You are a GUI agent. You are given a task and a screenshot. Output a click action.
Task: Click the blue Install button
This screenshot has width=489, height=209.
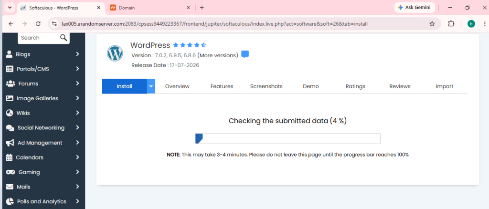(125, 86)
